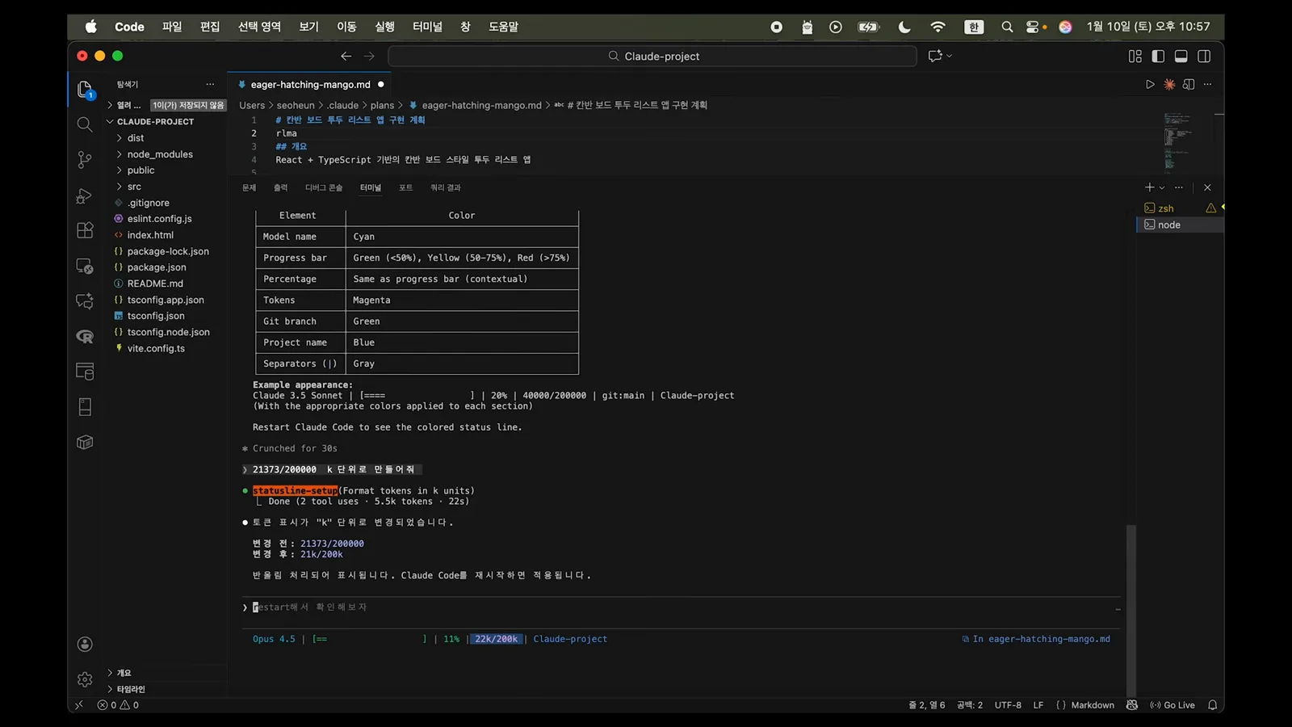Switch to the 출력 panel tab

280,187
